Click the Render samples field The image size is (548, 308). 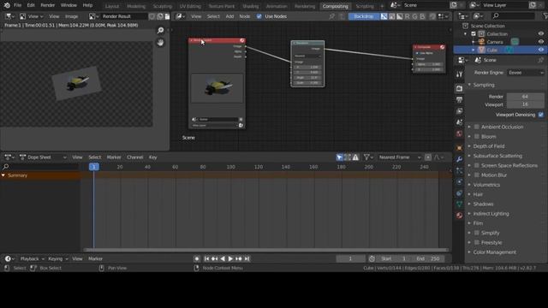point(525,97)
